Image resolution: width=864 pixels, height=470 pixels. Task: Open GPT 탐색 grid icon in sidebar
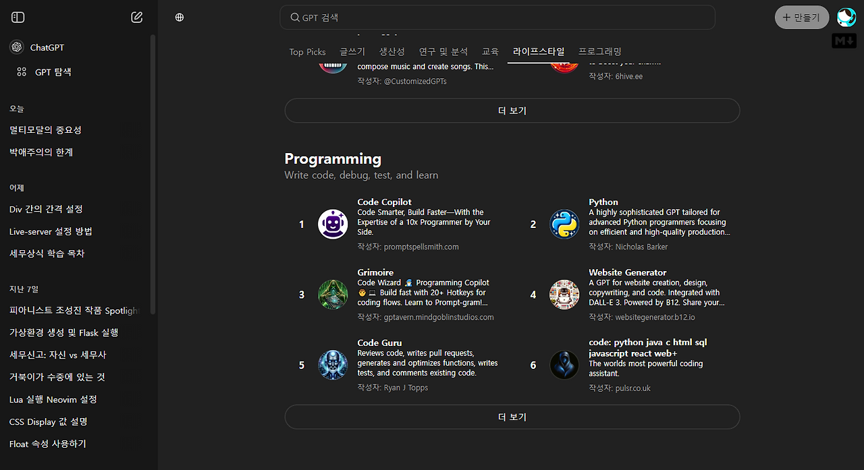22,72
